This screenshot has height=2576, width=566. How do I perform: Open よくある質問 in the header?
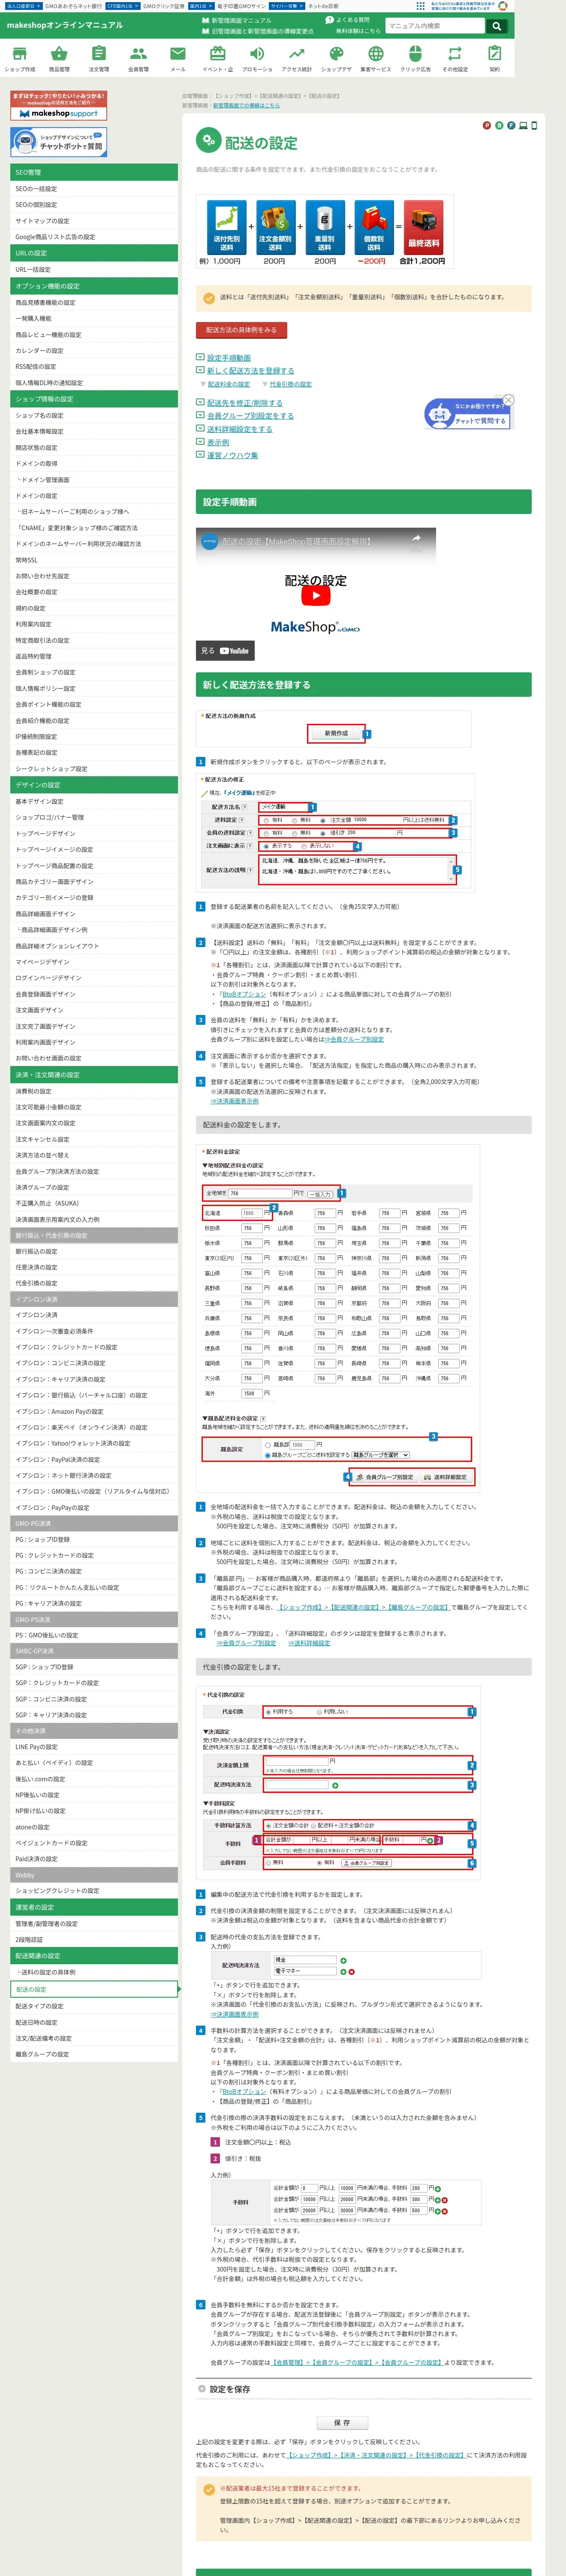(x=348, y=20)
